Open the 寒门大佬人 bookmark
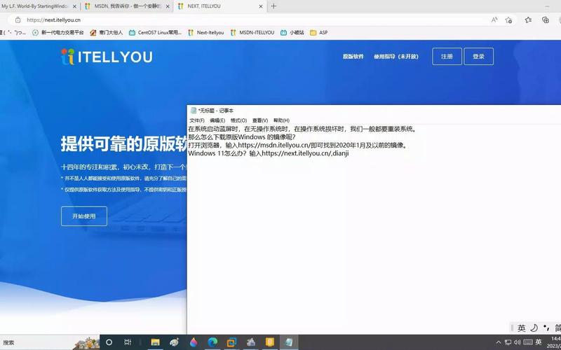The width and height of the screenshot is (561, 350). [106, 32]
